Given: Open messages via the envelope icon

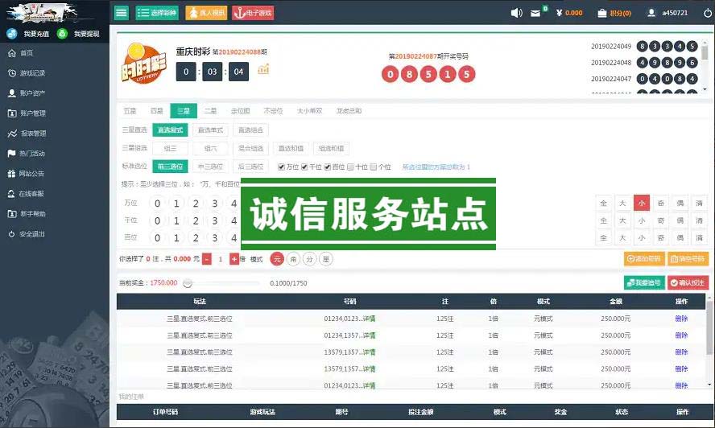Looking at the screenshot, I should click(x=536, y=13).
